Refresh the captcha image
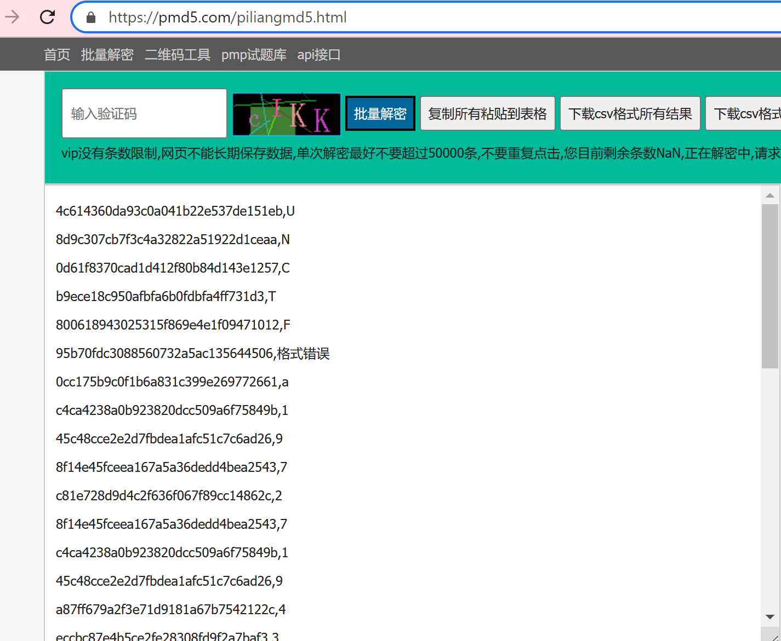 pyautogui.click(x=286, y=114)
